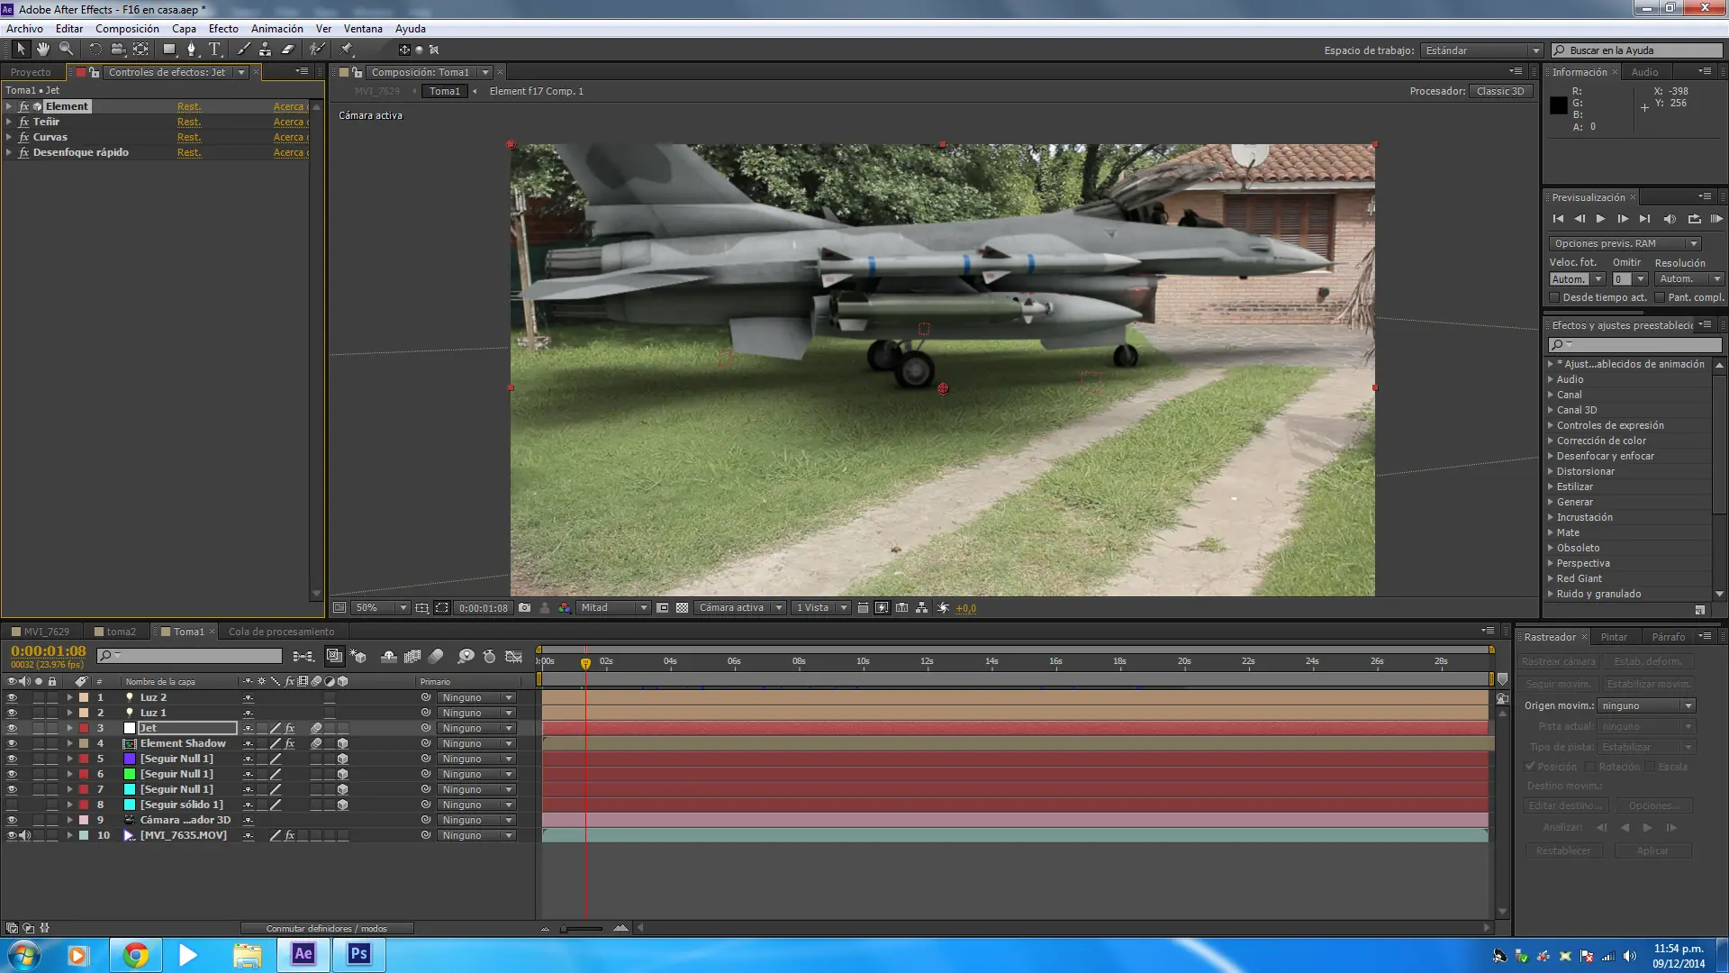Open the 50% magnification dropdown

click(381, 608)
